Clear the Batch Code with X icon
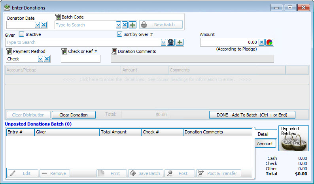 pyautogui.click(x=125, y=25)
